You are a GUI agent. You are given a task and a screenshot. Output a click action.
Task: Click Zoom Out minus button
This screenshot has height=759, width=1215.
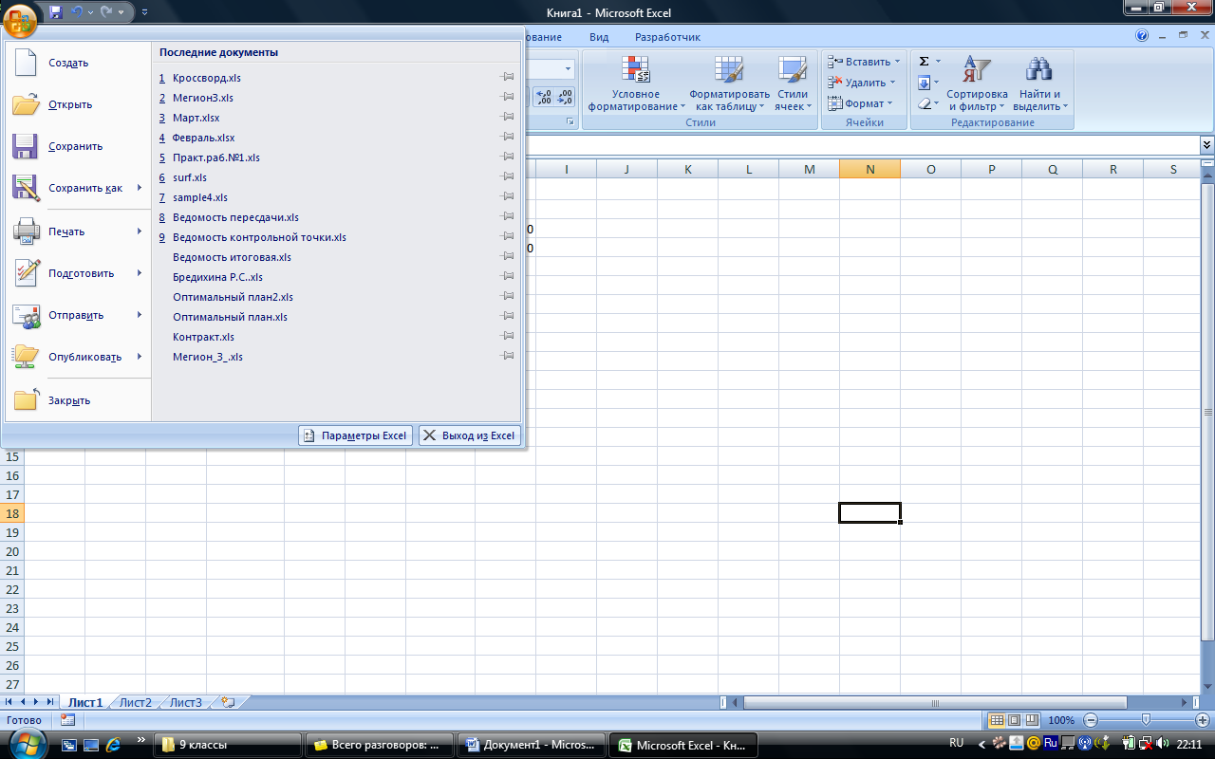pyautogui.click(x=1091, y=720)
